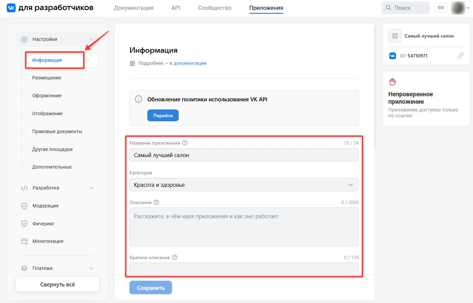The image size is (473, 303).
Task: Open the Приложения top menu
Action: pos(266,8)
